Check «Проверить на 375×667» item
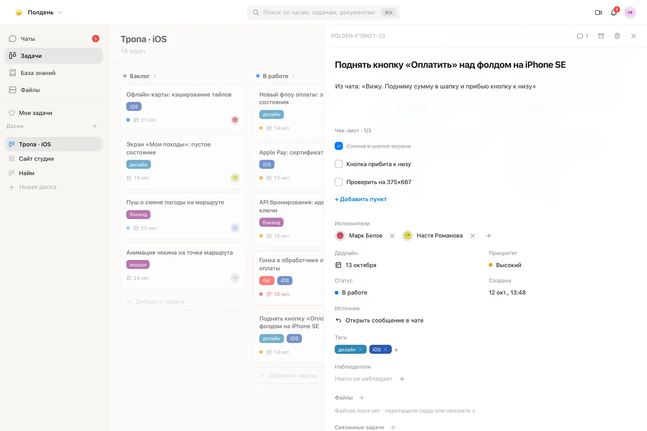The width and height of the screenshot is (647, 431). click(339, 182)
